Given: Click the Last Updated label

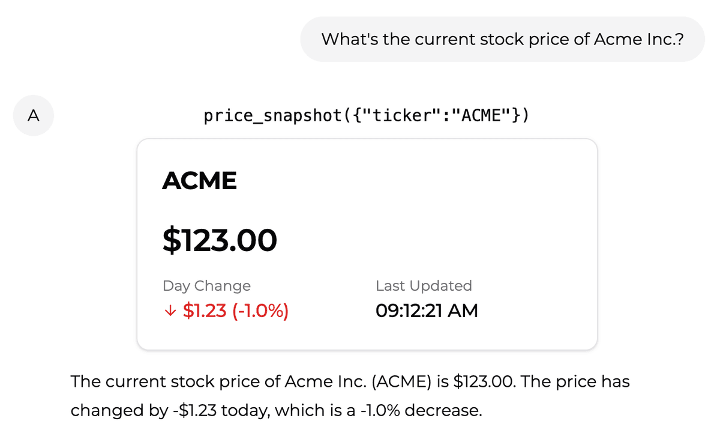Looking at the screenshot, I should pyautogui.click(x=424, y=286).
